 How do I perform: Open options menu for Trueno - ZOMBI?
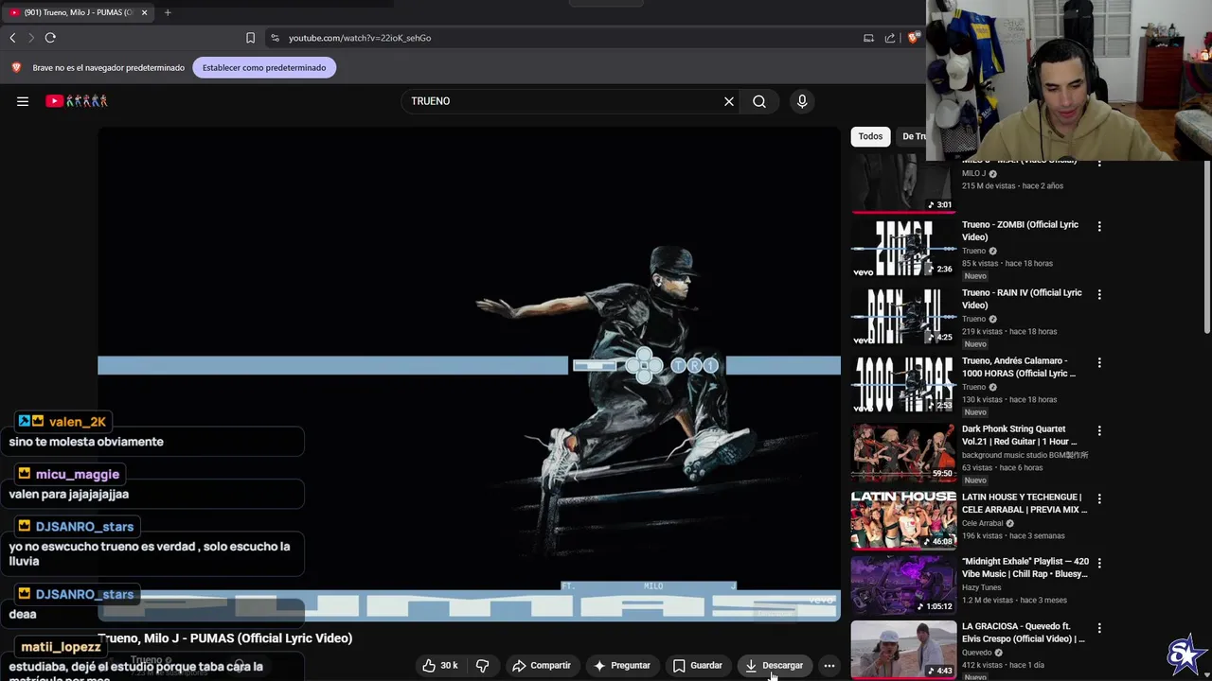point(1099,227)
